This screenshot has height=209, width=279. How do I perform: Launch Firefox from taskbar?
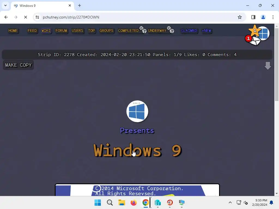(x=134, y=202)
